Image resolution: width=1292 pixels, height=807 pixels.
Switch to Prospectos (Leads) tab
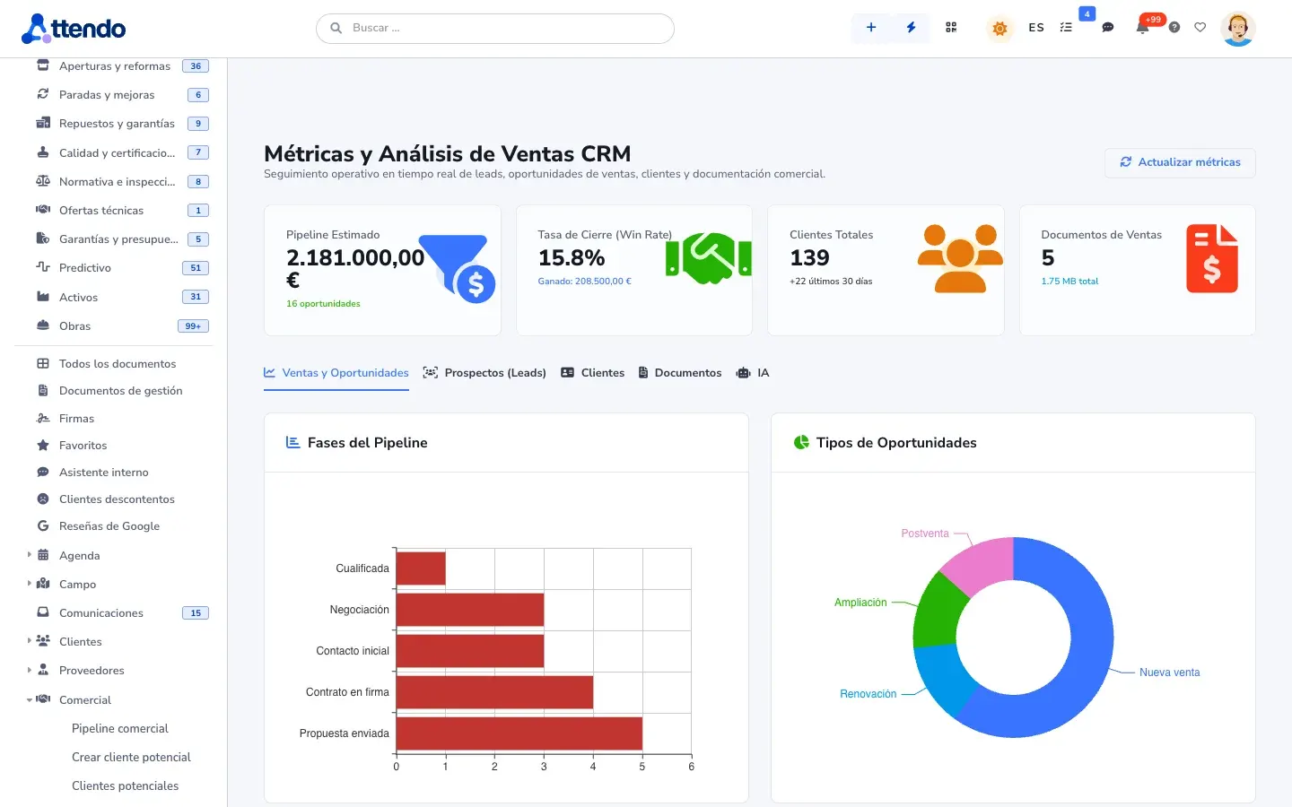[x=484, y=373]
